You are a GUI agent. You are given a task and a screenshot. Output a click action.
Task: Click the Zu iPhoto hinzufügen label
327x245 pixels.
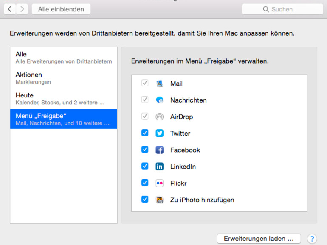click(202, 200)
